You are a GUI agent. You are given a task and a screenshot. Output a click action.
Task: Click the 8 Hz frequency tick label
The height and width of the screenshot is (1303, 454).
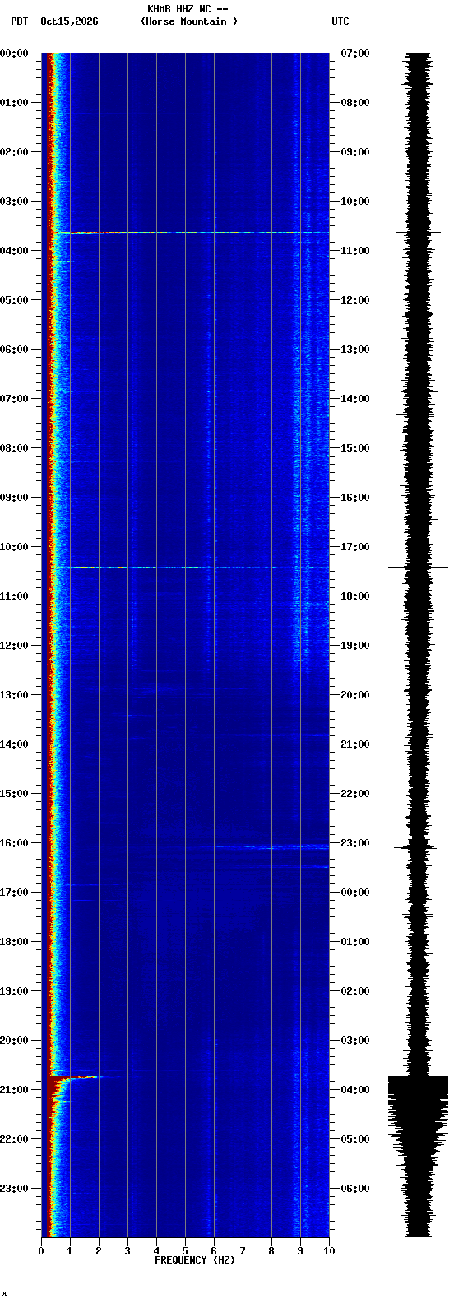tap(271, 1251)
